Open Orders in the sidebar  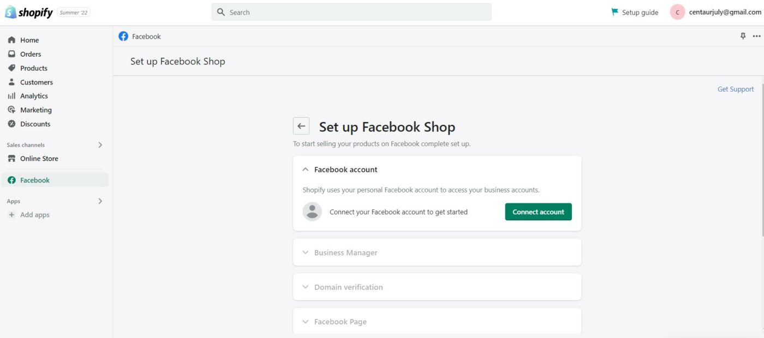31,54
